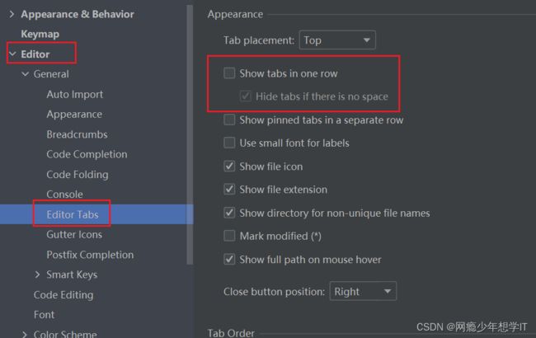This screenshot has height=338, width=536.
Task: Enable Mark modified (*) option
Action: pos(229,236)
